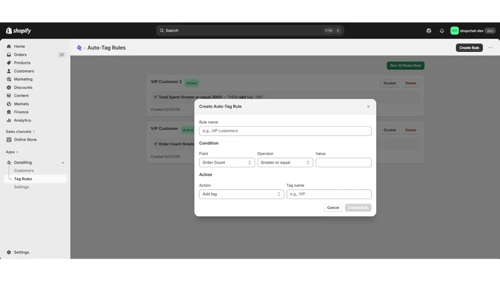Disable the VIP Customer rule
The image size is (500, 281).
(x=389, y=130)
